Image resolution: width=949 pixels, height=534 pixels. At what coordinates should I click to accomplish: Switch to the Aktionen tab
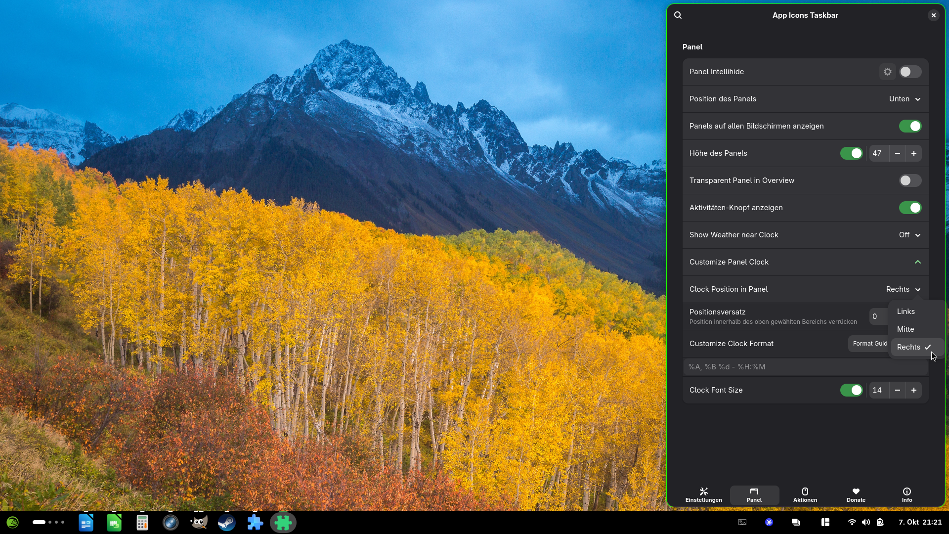click(x=805, y=495)
